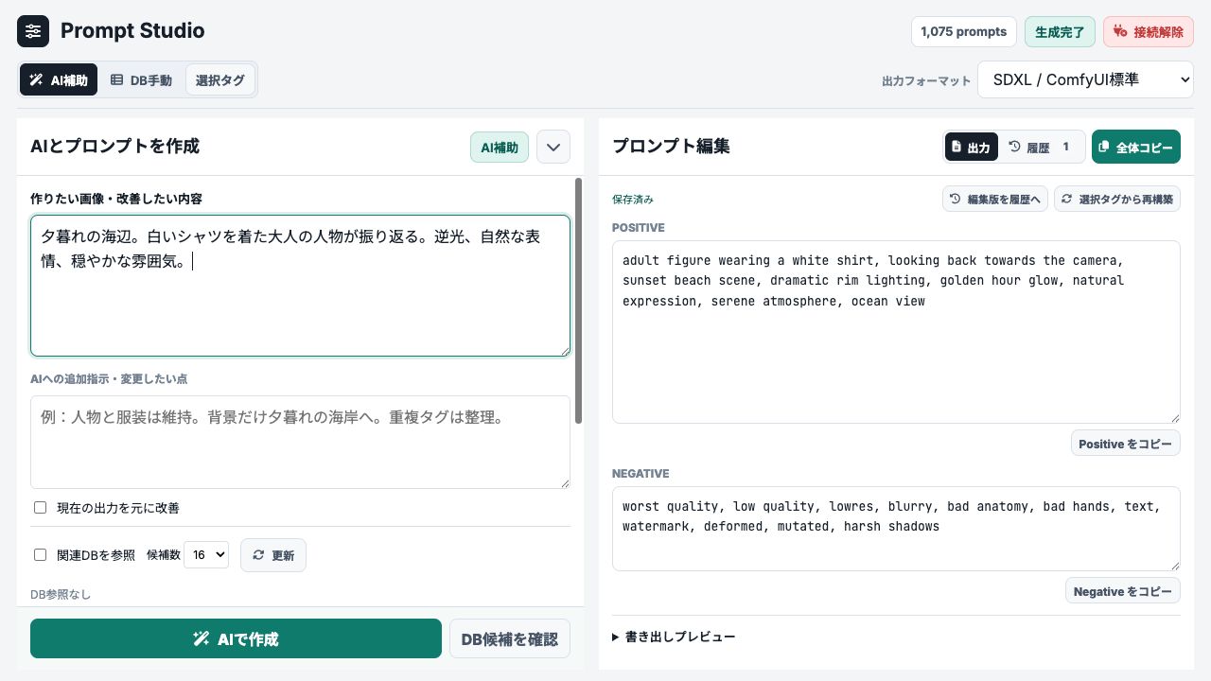Click 選択タグから再構築 button
This screenshot has height=681, width=1211.
1117,199
